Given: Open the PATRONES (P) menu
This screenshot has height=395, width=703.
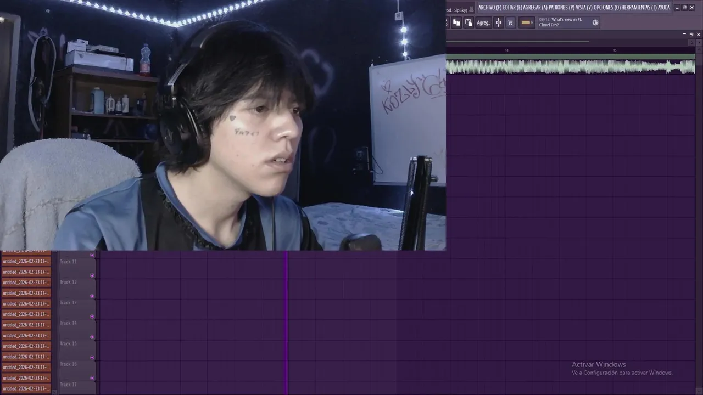Looking at the screenshot, I should coord(561,8).
